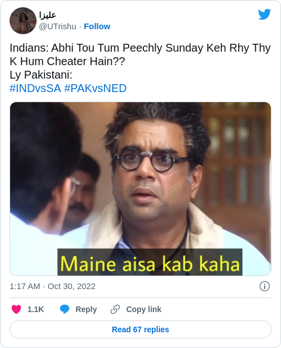Open the #INDvsSA hashtag
281x348 pixels.
coord(35,88)
